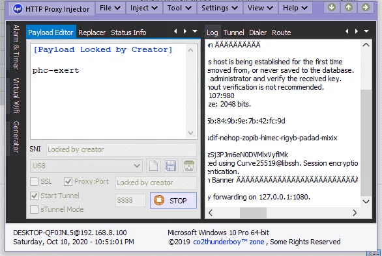The height and width of the screenshot is (256, 382).
Task: Click the 'DESKTOP-QF0JNL5@192.168.8.100' status text
Action: 70,233
